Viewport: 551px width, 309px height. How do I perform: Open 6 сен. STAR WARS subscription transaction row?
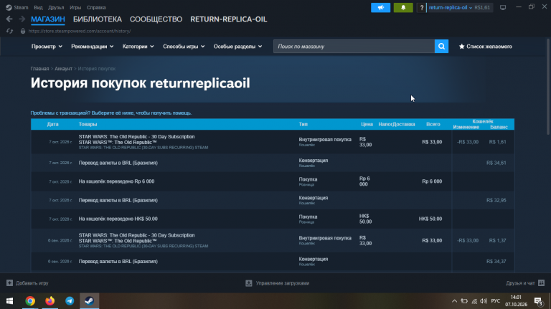273,240
